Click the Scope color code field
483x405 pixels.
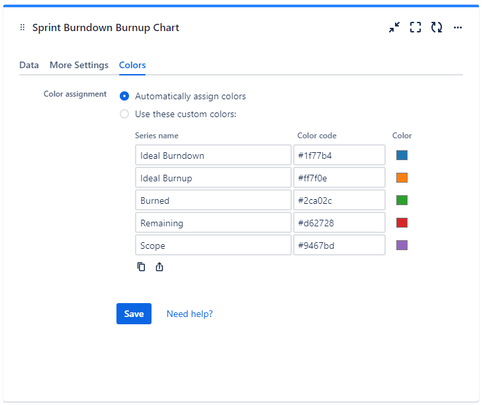pos(339,246)
